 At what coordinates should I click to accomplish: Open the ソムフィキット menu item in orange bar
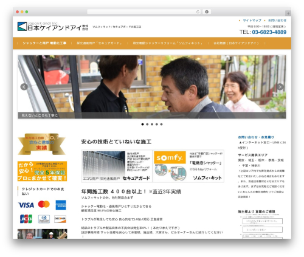pos(168,43)
